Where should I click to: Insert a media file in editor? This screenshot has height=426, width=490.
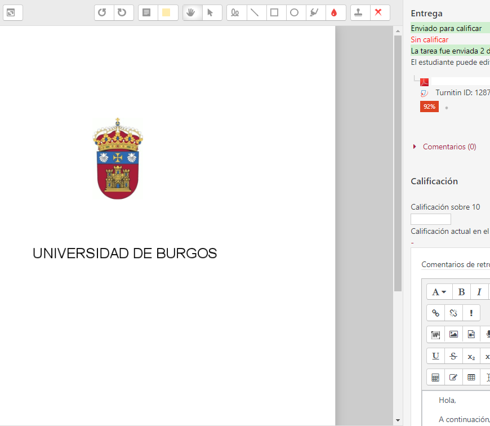[471, 334]
